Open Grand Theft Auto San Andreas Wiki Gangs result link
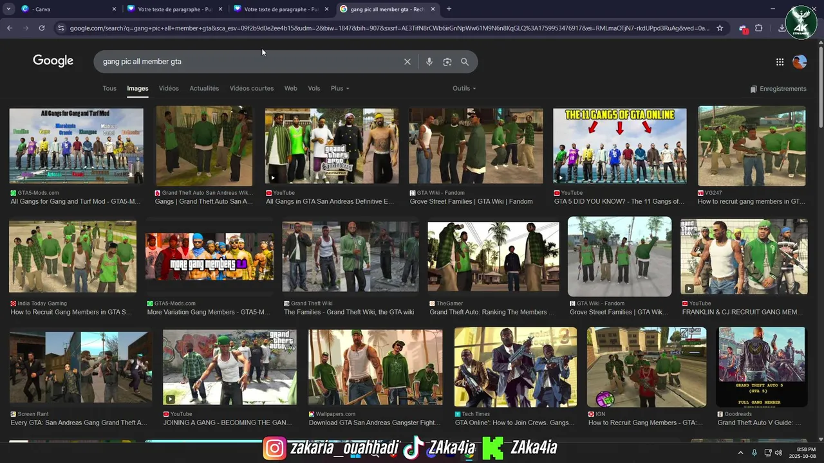The width and height of the screenshot is (824, 463). pyautogui.click(x=204, y=201)
